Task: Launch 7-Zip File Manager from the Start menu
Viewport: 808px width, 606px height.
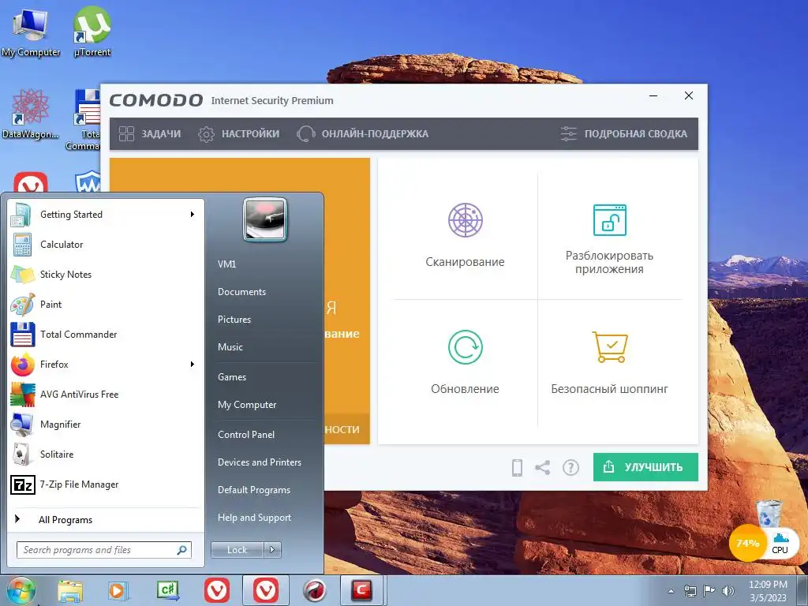Action: click(x=105, y=484)
